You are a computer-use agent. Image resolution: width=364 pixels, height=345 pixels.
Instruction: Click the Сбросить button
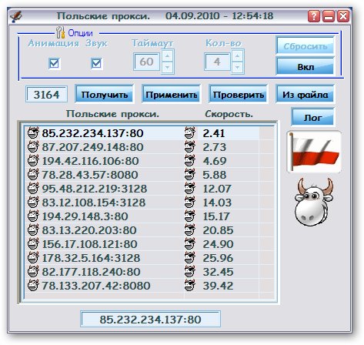pyautogui.click(x=305, y=46)
